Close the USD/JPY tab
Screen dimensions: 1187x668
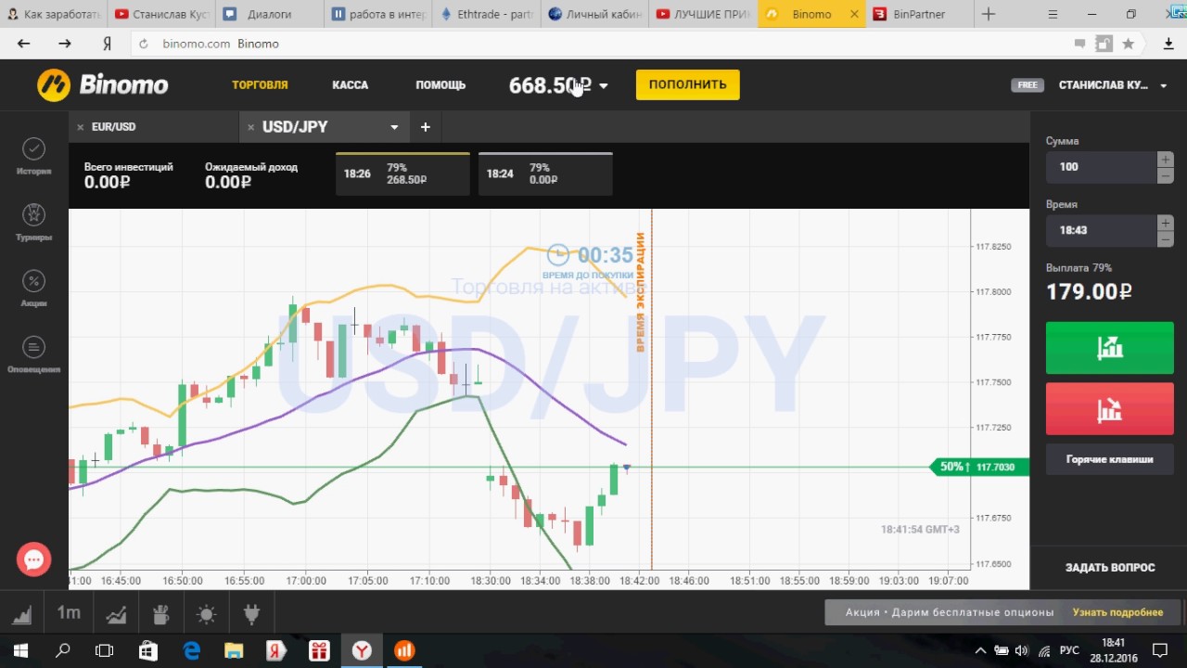(x=251, y=127)
